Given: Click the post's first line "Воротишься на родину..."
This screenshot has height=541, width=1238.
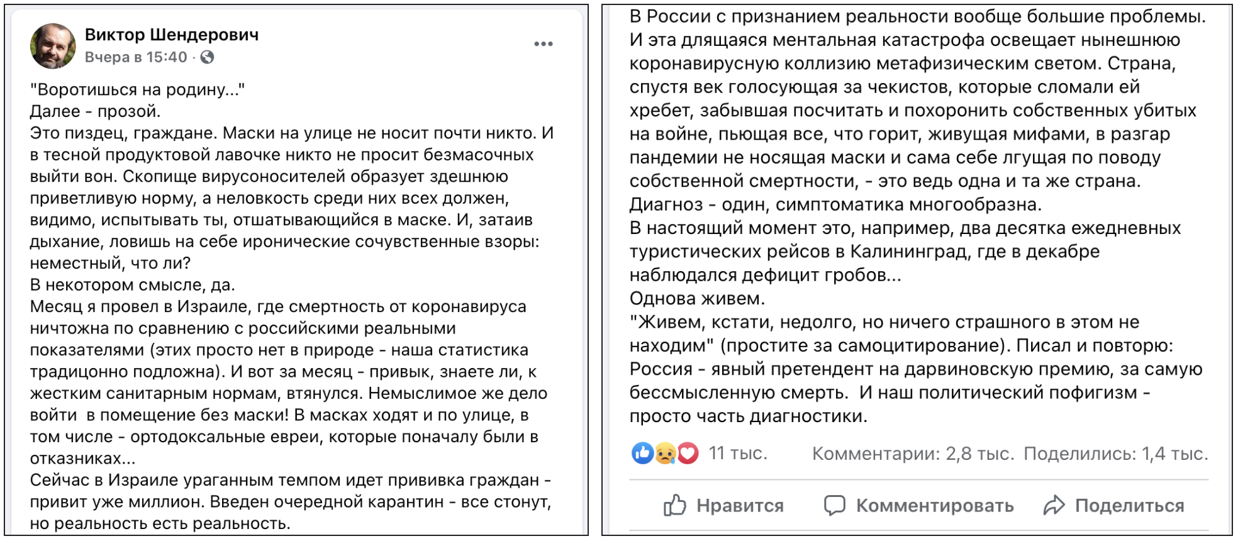Looking at the screenshot, I should (x=138, y=89).
